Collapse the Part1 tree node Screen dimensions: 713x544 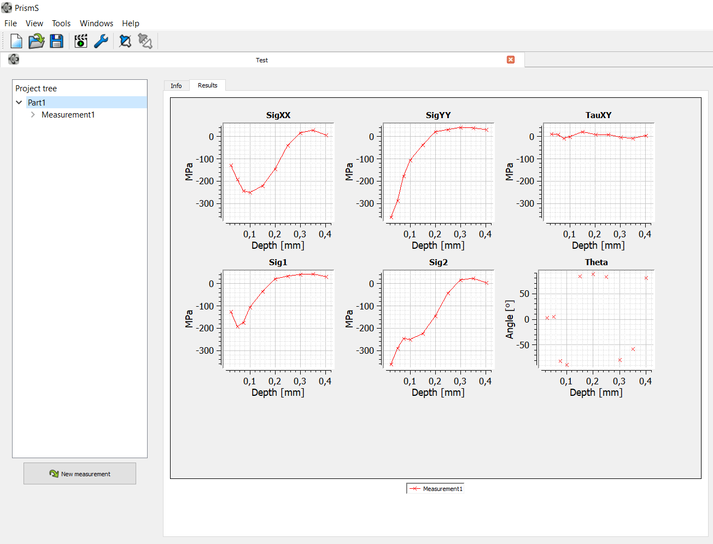coord(19,102)
